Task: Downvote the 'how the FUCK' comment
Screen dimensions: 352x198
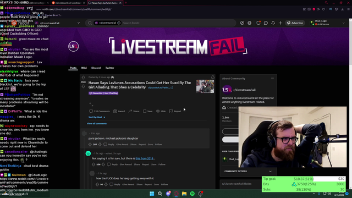Action: (x=106, y=184)
